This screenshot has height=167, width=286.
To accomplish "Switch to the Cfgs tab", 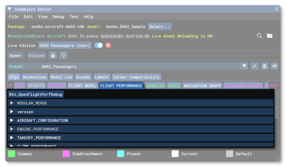I will [14, 77].
